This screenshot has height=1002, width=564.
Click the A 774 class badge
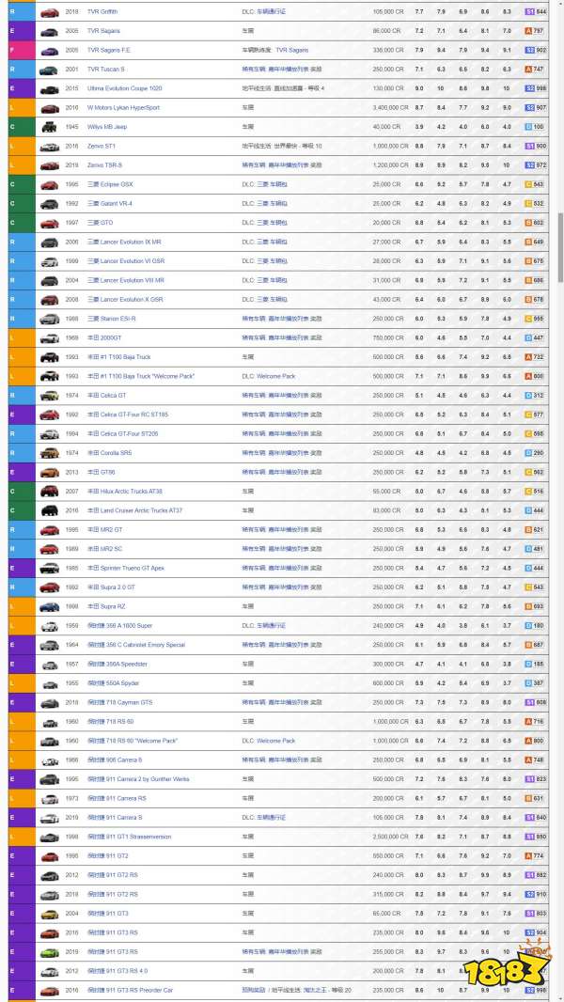(535, 855)
